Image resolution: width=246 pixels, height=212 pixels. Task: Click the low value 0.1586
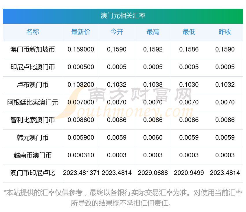coord(189,49)
